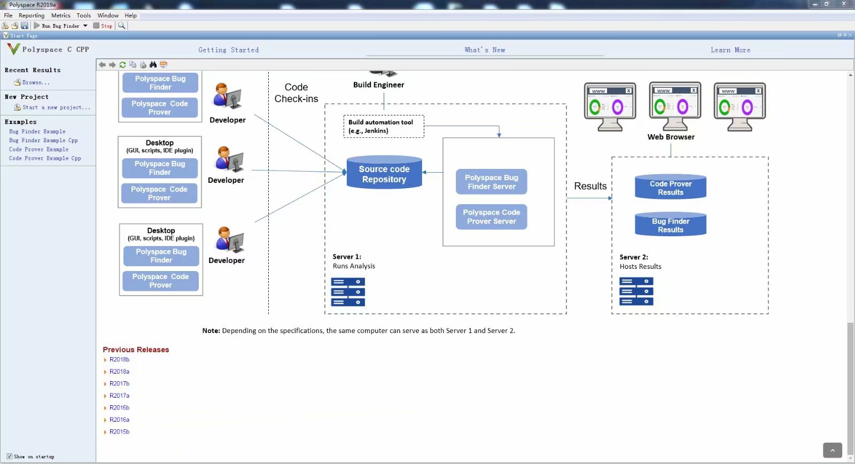Click the Source code Repository cylinder in diagram
The width and height of the screenshot is (855, 464).
384,172
